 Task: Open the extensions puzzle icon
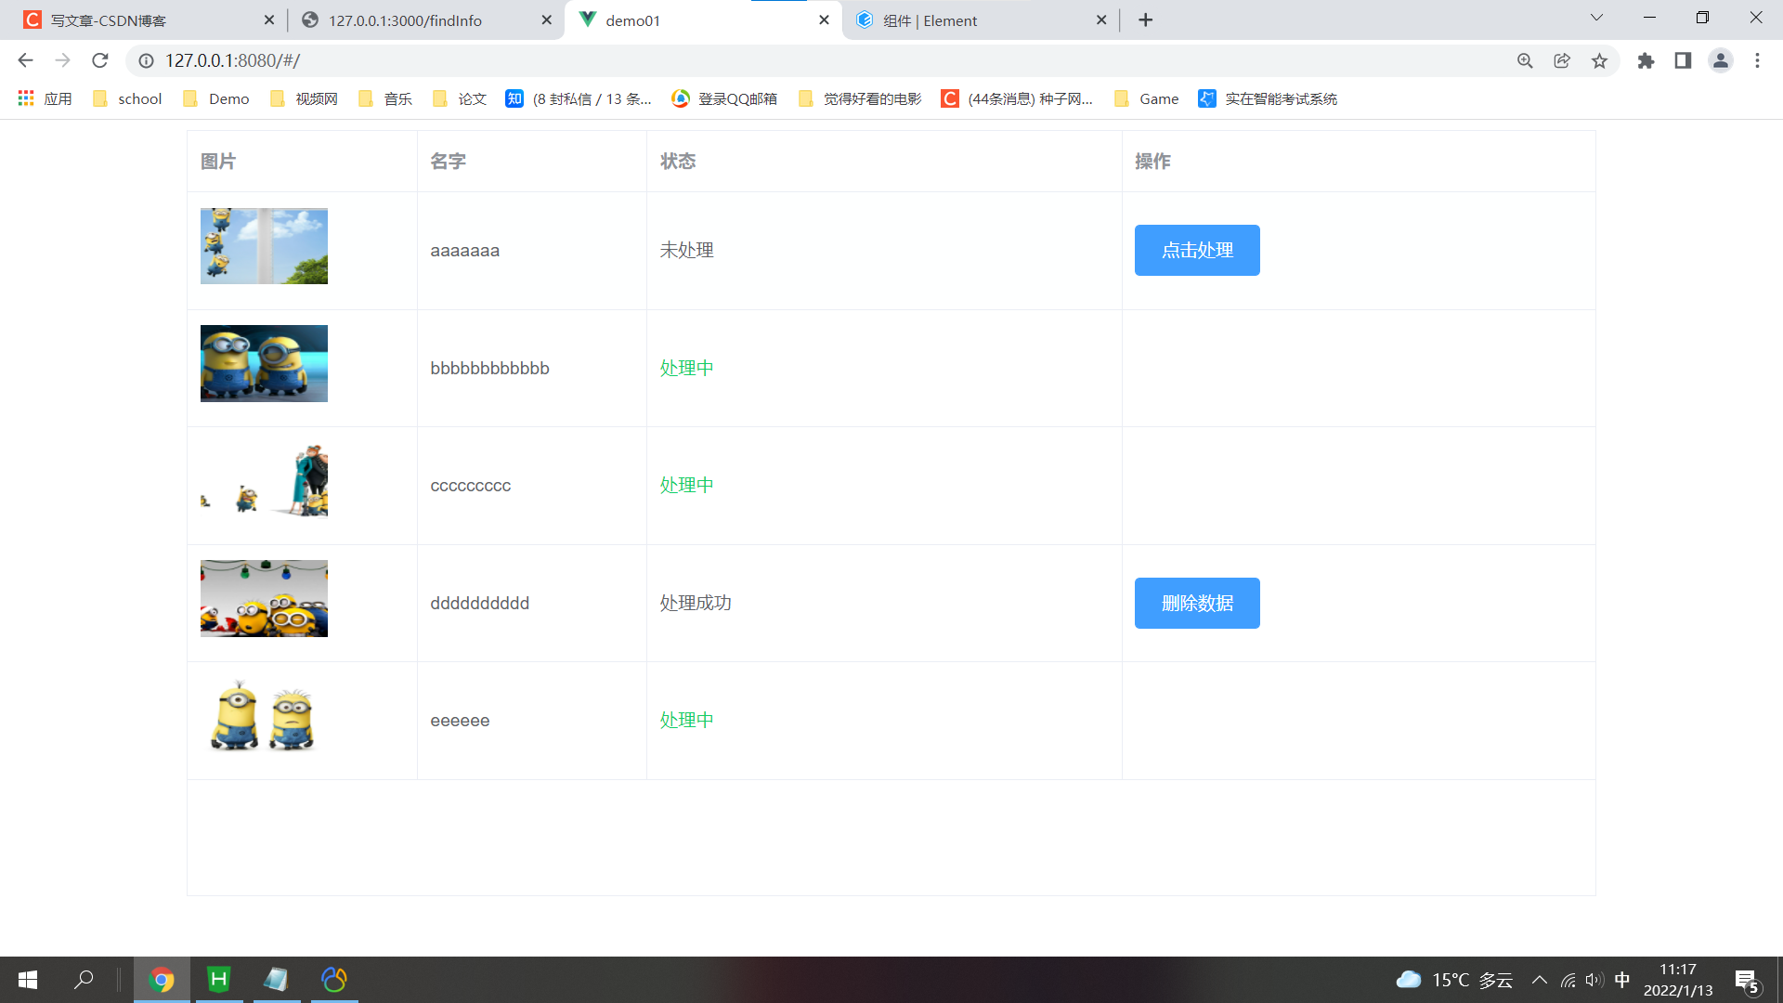click(1646, 60)
